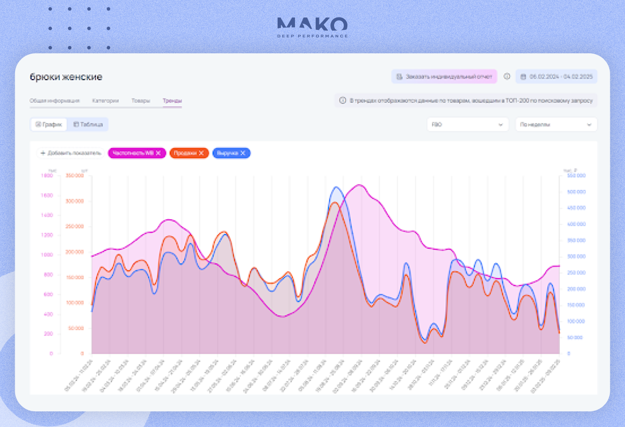Click Добавить показатель button
The height and width of the screenshot is (427, 625).
click(x=70, y=153)
